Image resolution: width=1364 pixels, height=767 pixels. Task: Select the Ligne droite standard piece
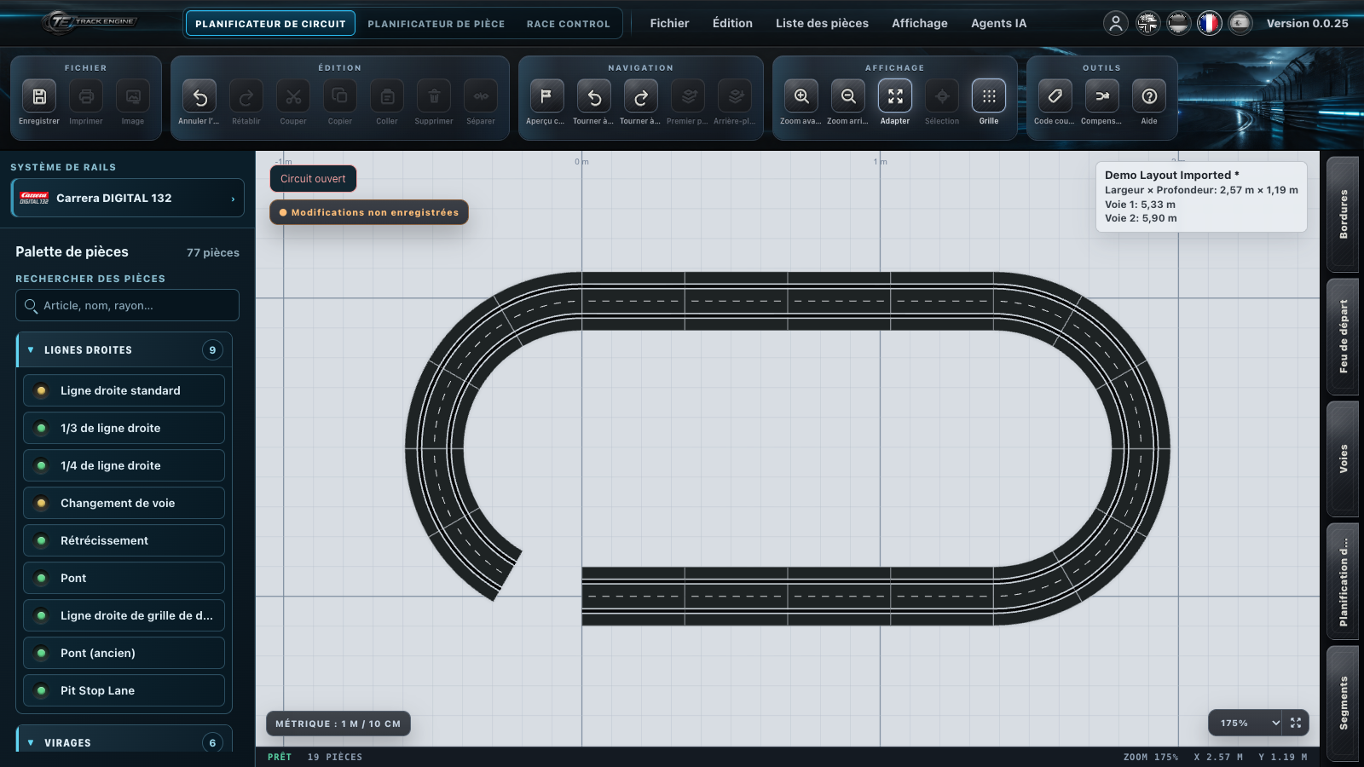124,390
